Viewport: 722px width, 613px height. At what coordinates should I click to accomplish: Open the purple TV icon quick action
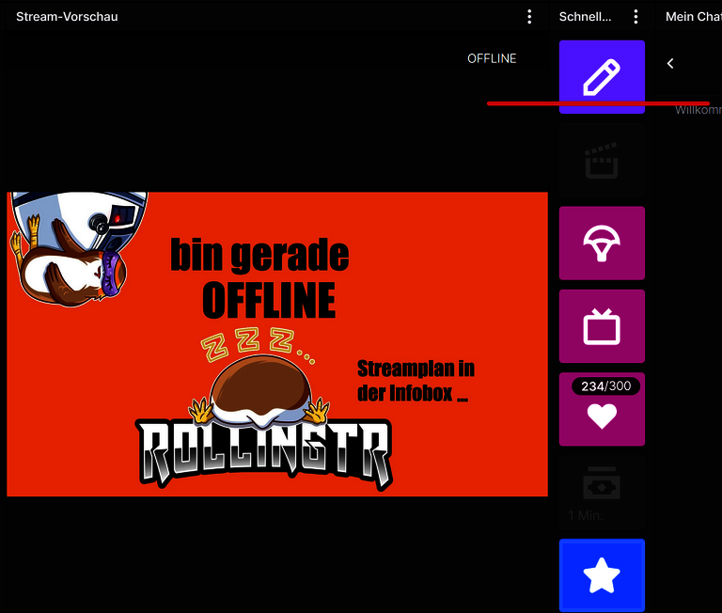pyautogui.click(x=602, y=326)
